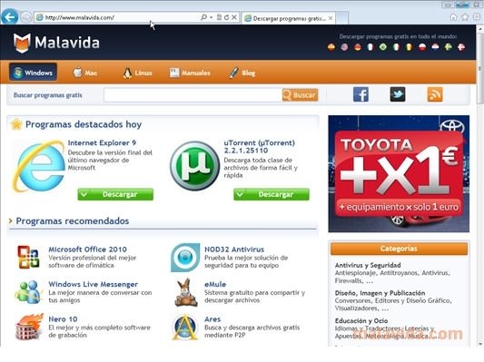This screenshot has height=362, width=484.
Task: Click the Internet Explorer 9 logo image
Action: [x=38, y=165]
